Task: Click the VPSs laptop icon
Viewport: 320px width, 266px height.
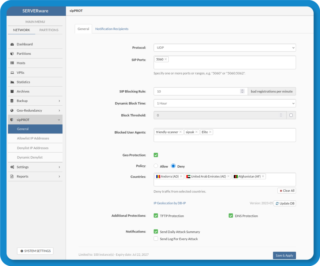Action: pyautogui.click(x=12, y=73)
